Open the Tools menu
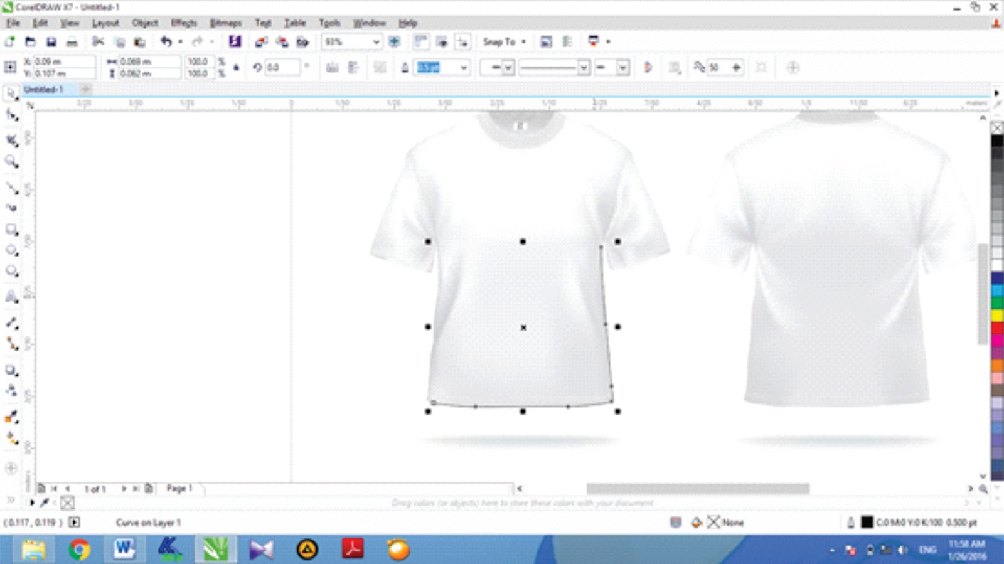This screenshot has height=564, width=1004. (329, 23)
